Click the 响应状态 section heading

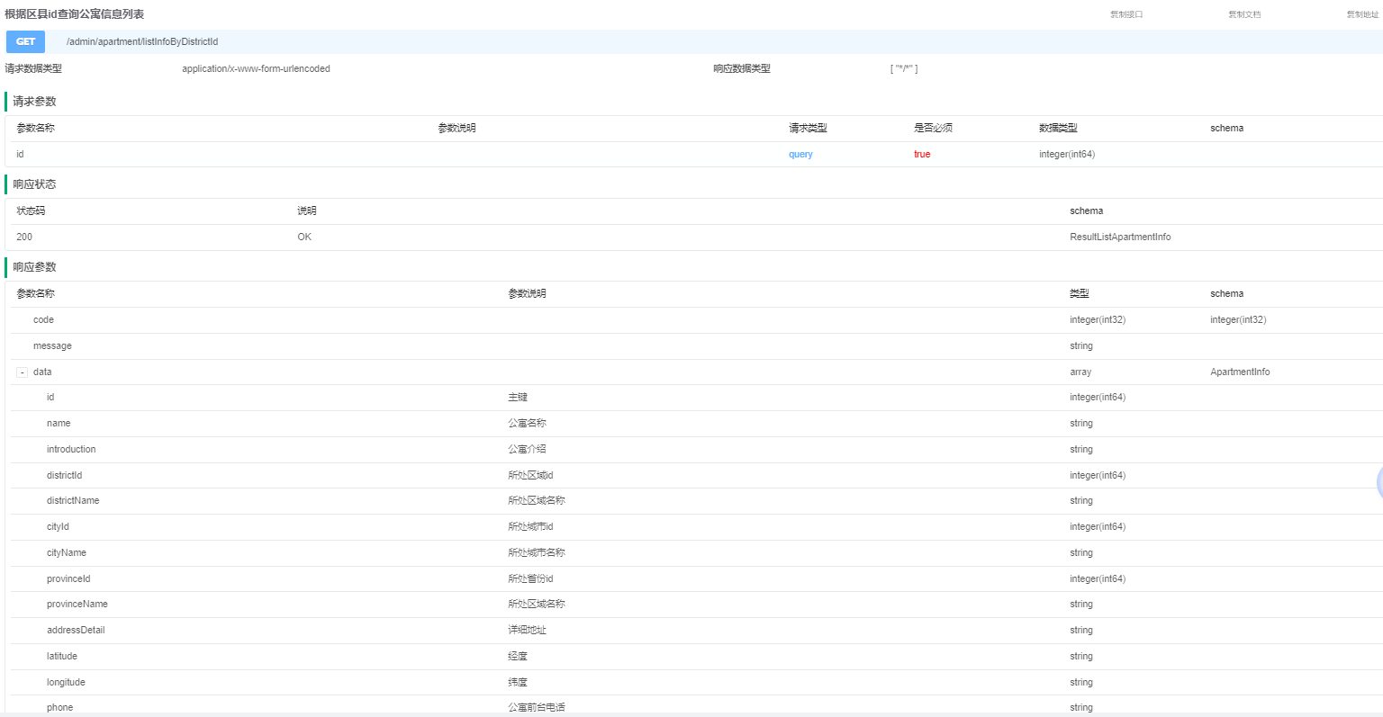[x=34, y=184]
